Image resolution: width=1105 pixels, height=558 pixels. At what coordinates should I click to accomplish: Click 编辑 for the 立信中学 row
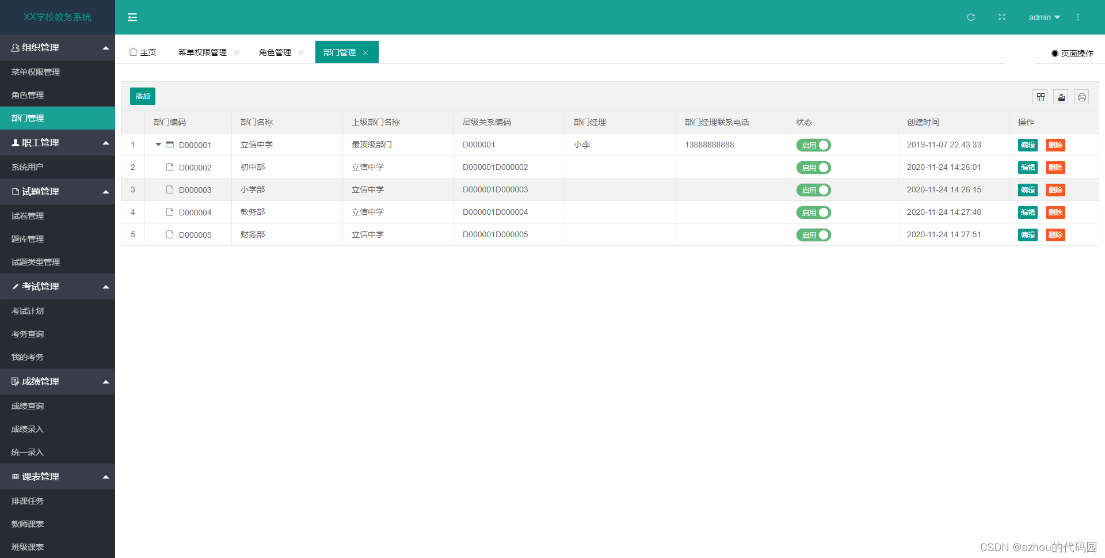tap(1028, 145)
